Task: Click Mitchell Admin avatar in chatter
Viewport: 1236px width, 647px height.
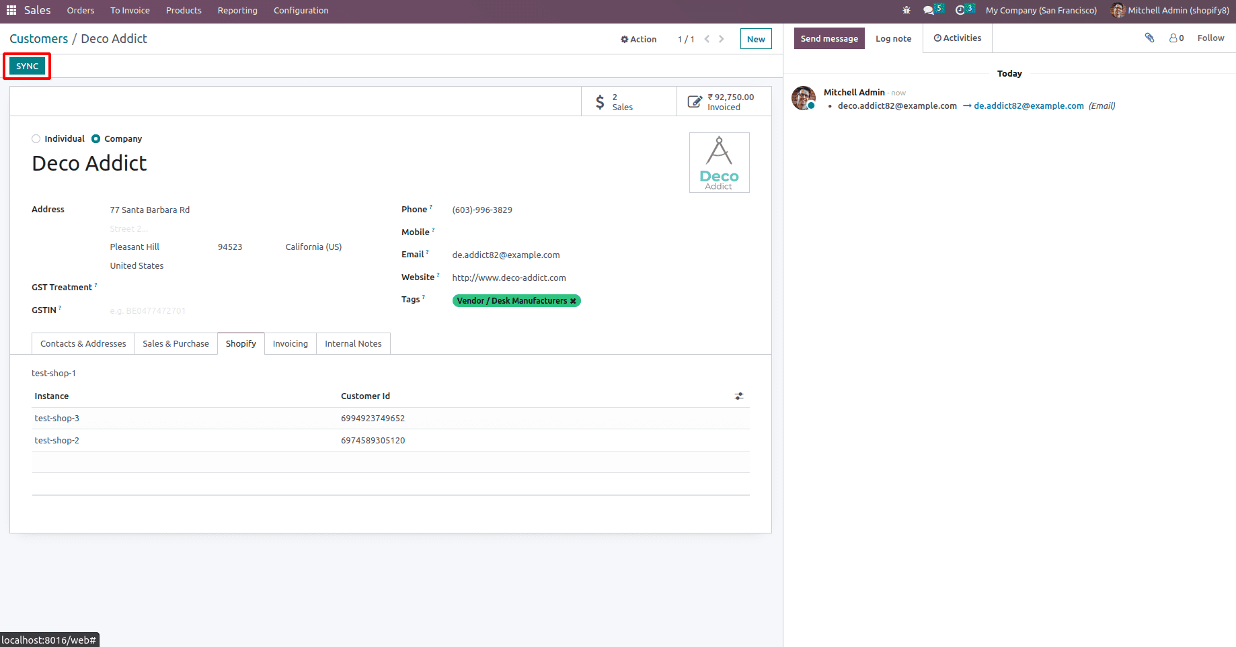Action: (804, 98)
